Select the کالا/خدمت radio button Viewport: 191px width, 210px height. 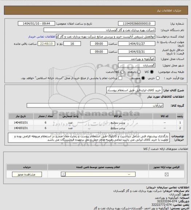122,72
